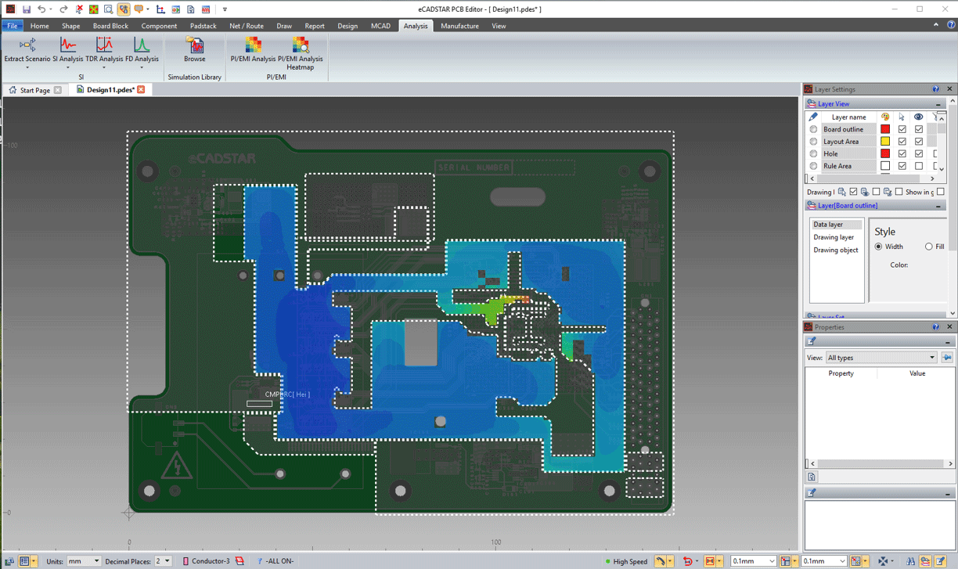Open FD Analysis
Image resolution: width=958 pixels, height=569 pixels.
click(142, 51)
